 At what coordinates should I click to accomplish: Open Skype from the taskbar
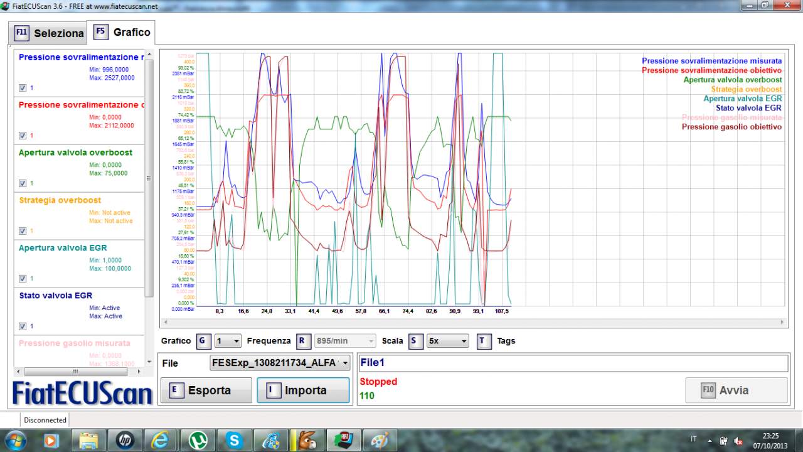click(x=235, y=441)
